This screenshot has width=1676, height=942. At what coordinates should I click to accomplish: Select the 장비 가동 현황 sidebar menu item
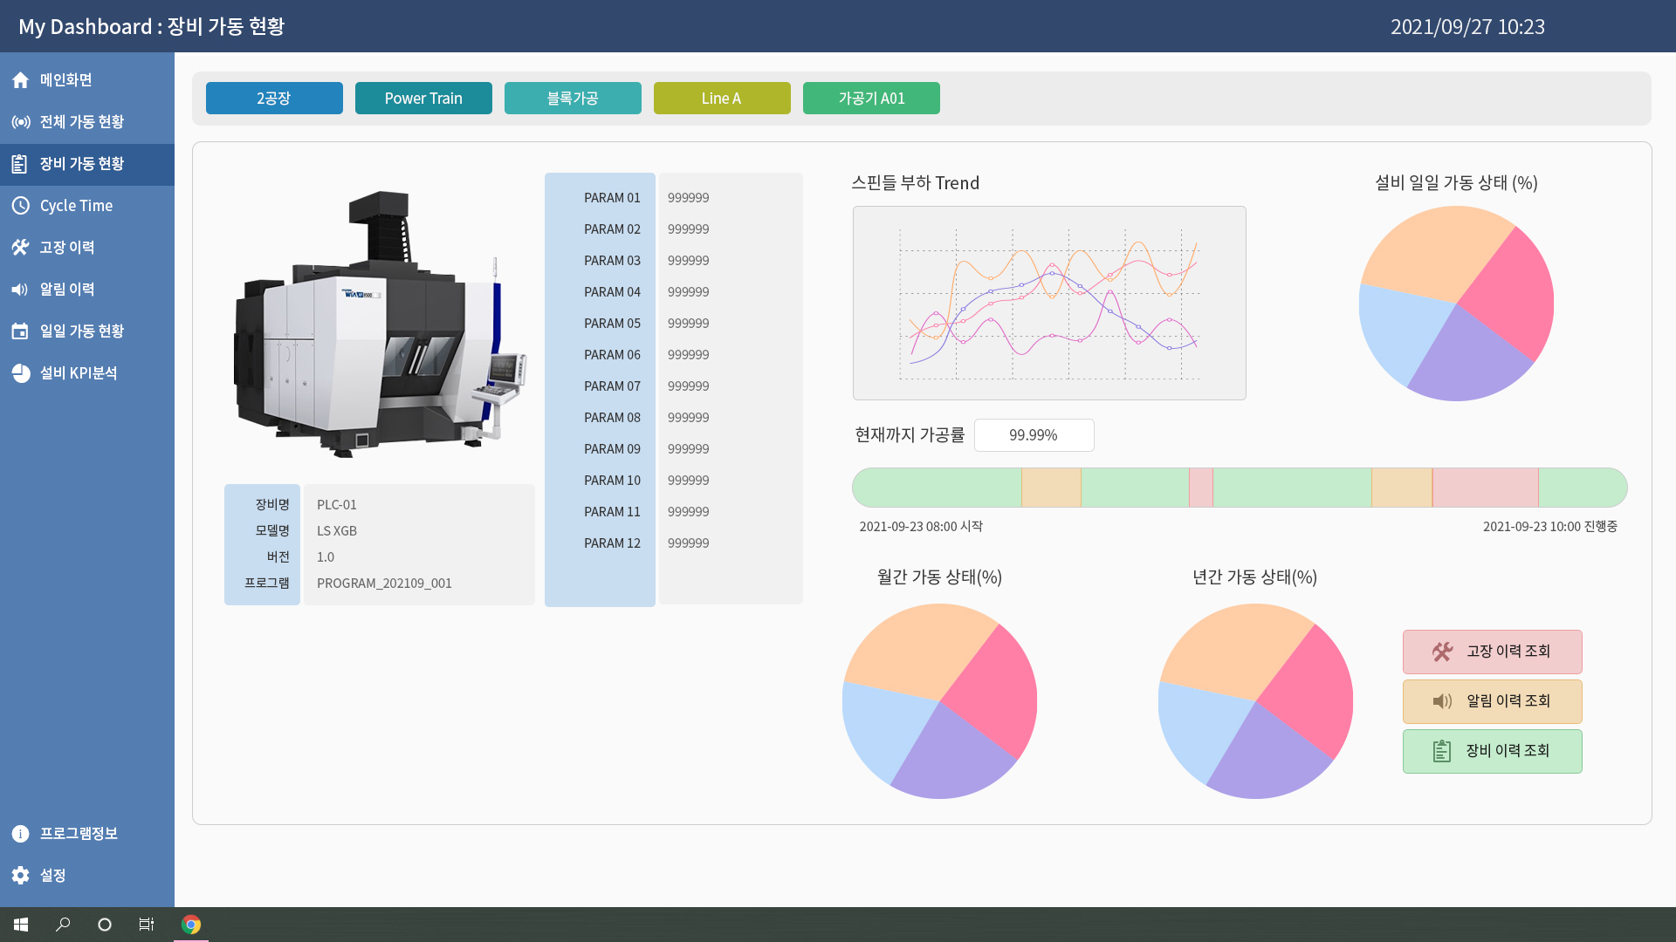pyautogui.click(x=87, y=164)
